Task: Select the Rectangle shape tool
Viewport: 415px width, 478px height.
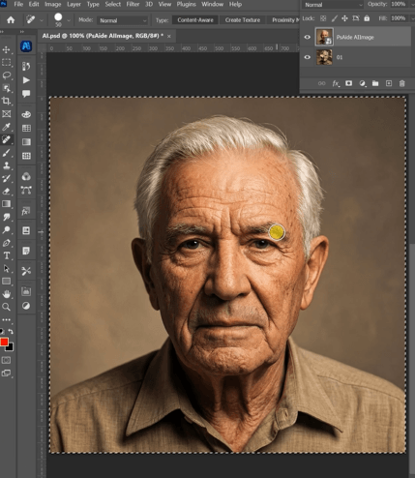Action: click(6, 282)
